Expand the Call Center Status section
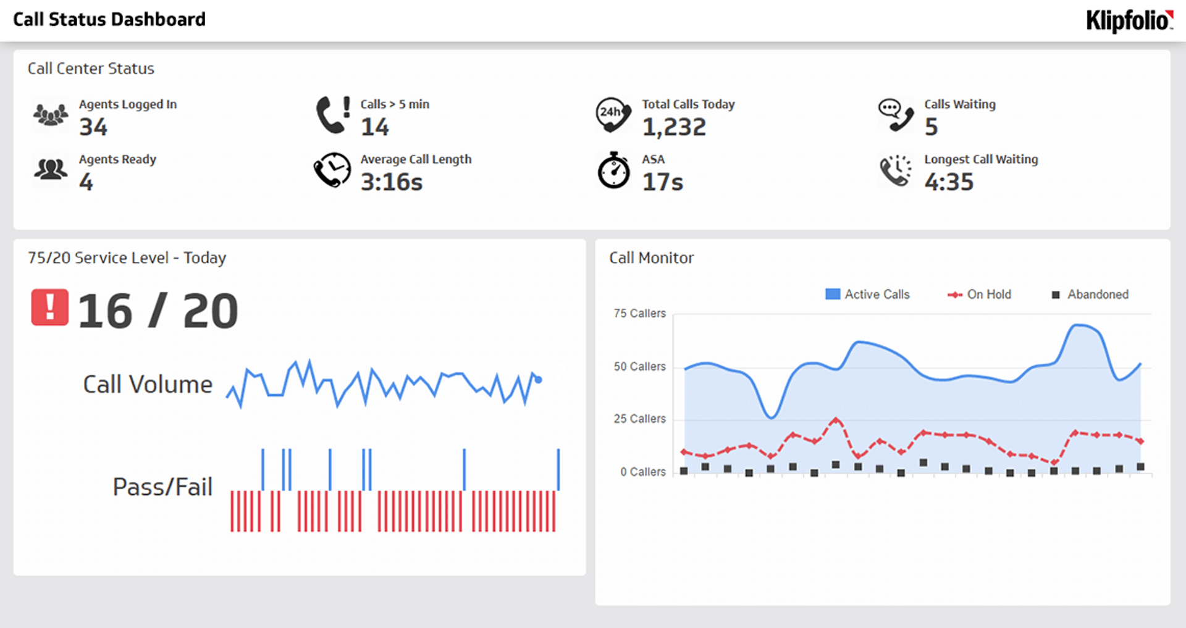This screenshot has width=1186, height=628. coord(90,69)
